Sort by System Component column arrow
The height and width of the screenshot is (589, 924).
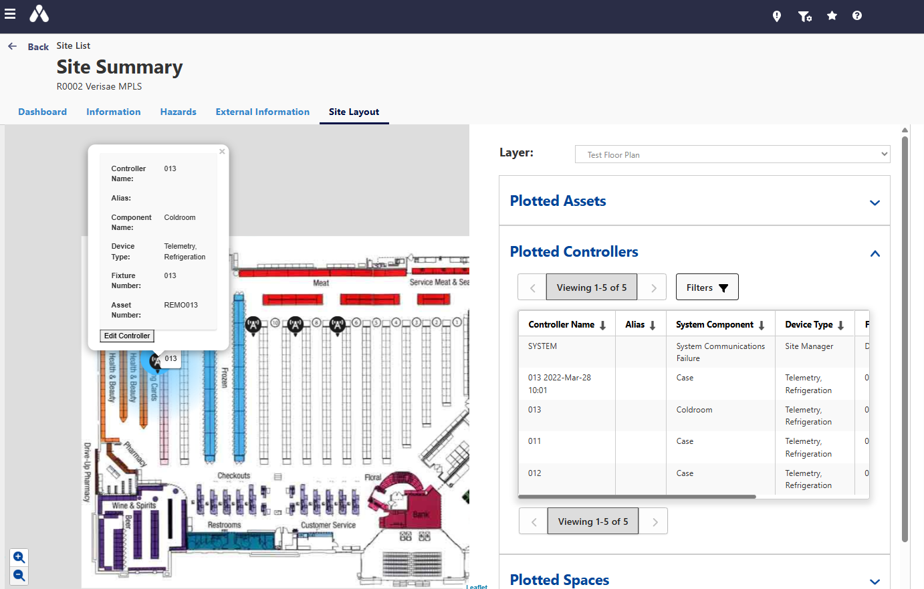coord(761,325)
